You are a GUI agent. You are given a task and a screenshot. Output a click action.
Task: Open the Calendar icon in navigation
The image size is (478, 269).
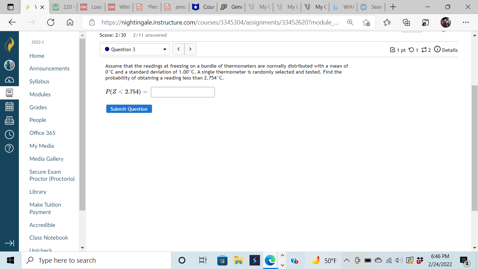pyautogui.click(x=9, y=106)
